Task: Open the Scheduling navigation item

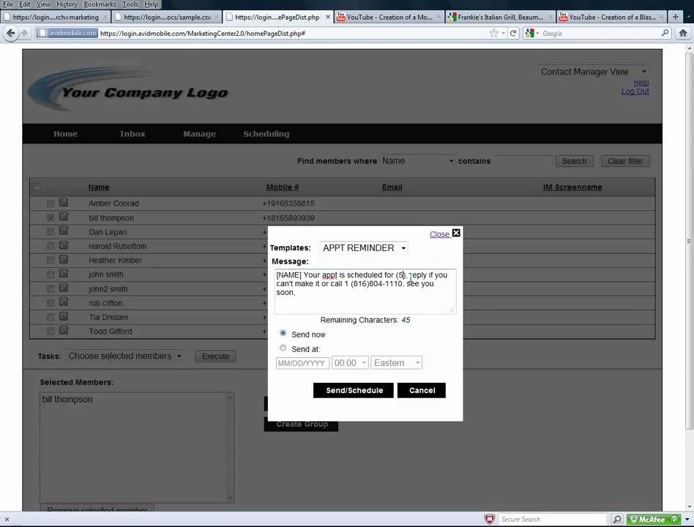Action: coord(266,134)
